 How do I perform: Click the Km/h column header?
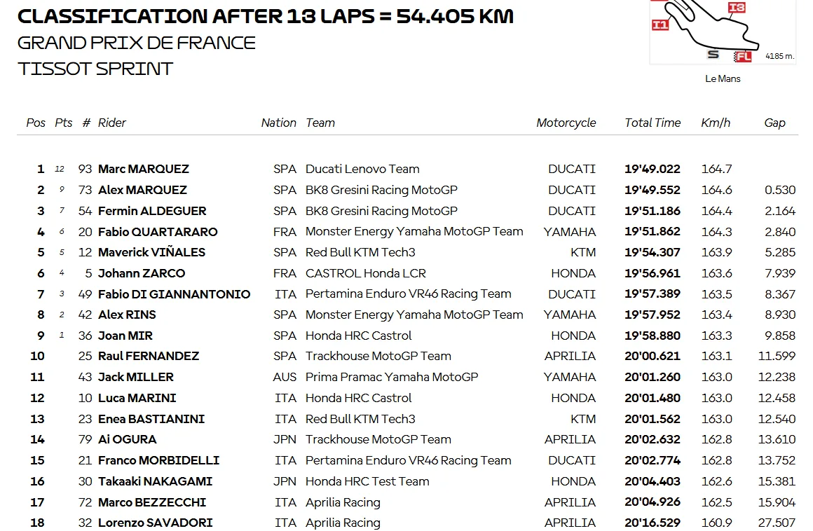716,123
